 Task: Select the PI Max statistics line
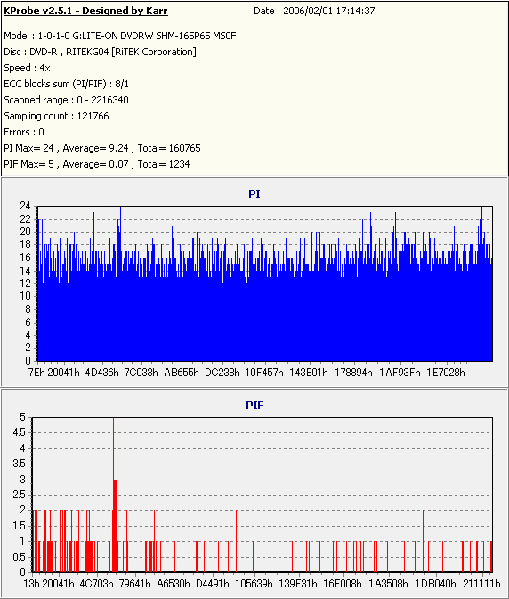(x=102, y=148)
